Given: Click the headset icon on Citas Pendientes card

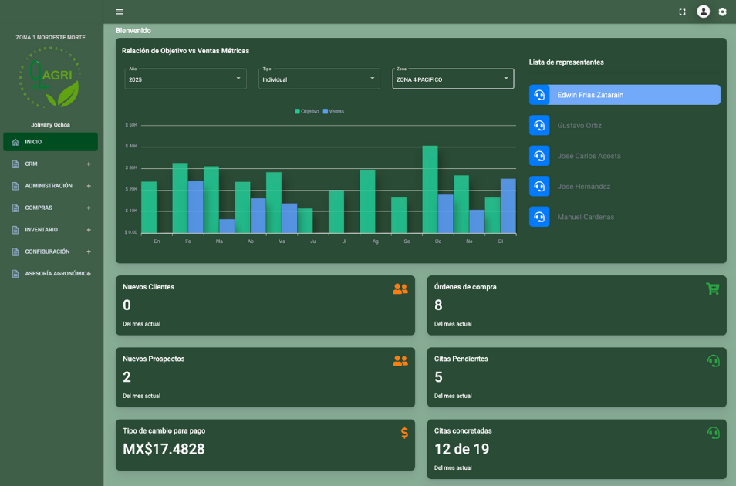Looking at the screenshot, I should tap(712, 360).
